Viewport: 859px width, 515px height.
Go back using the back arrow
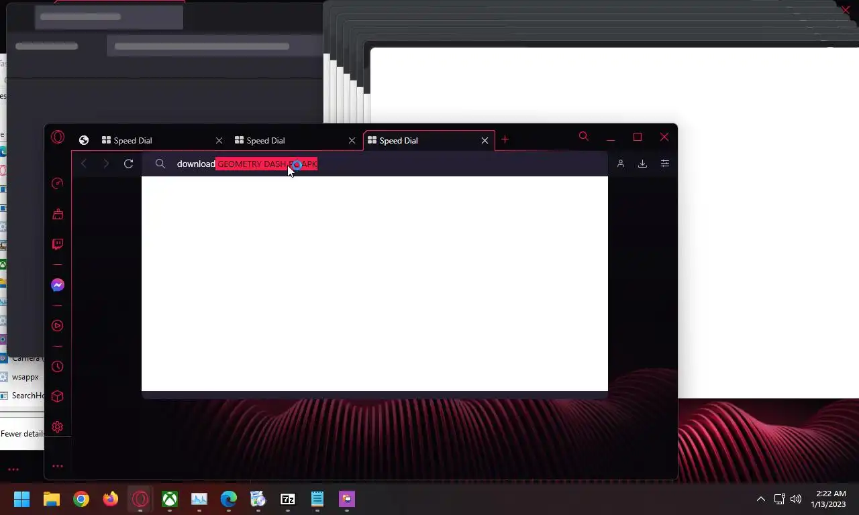click(x=84, y=164)
